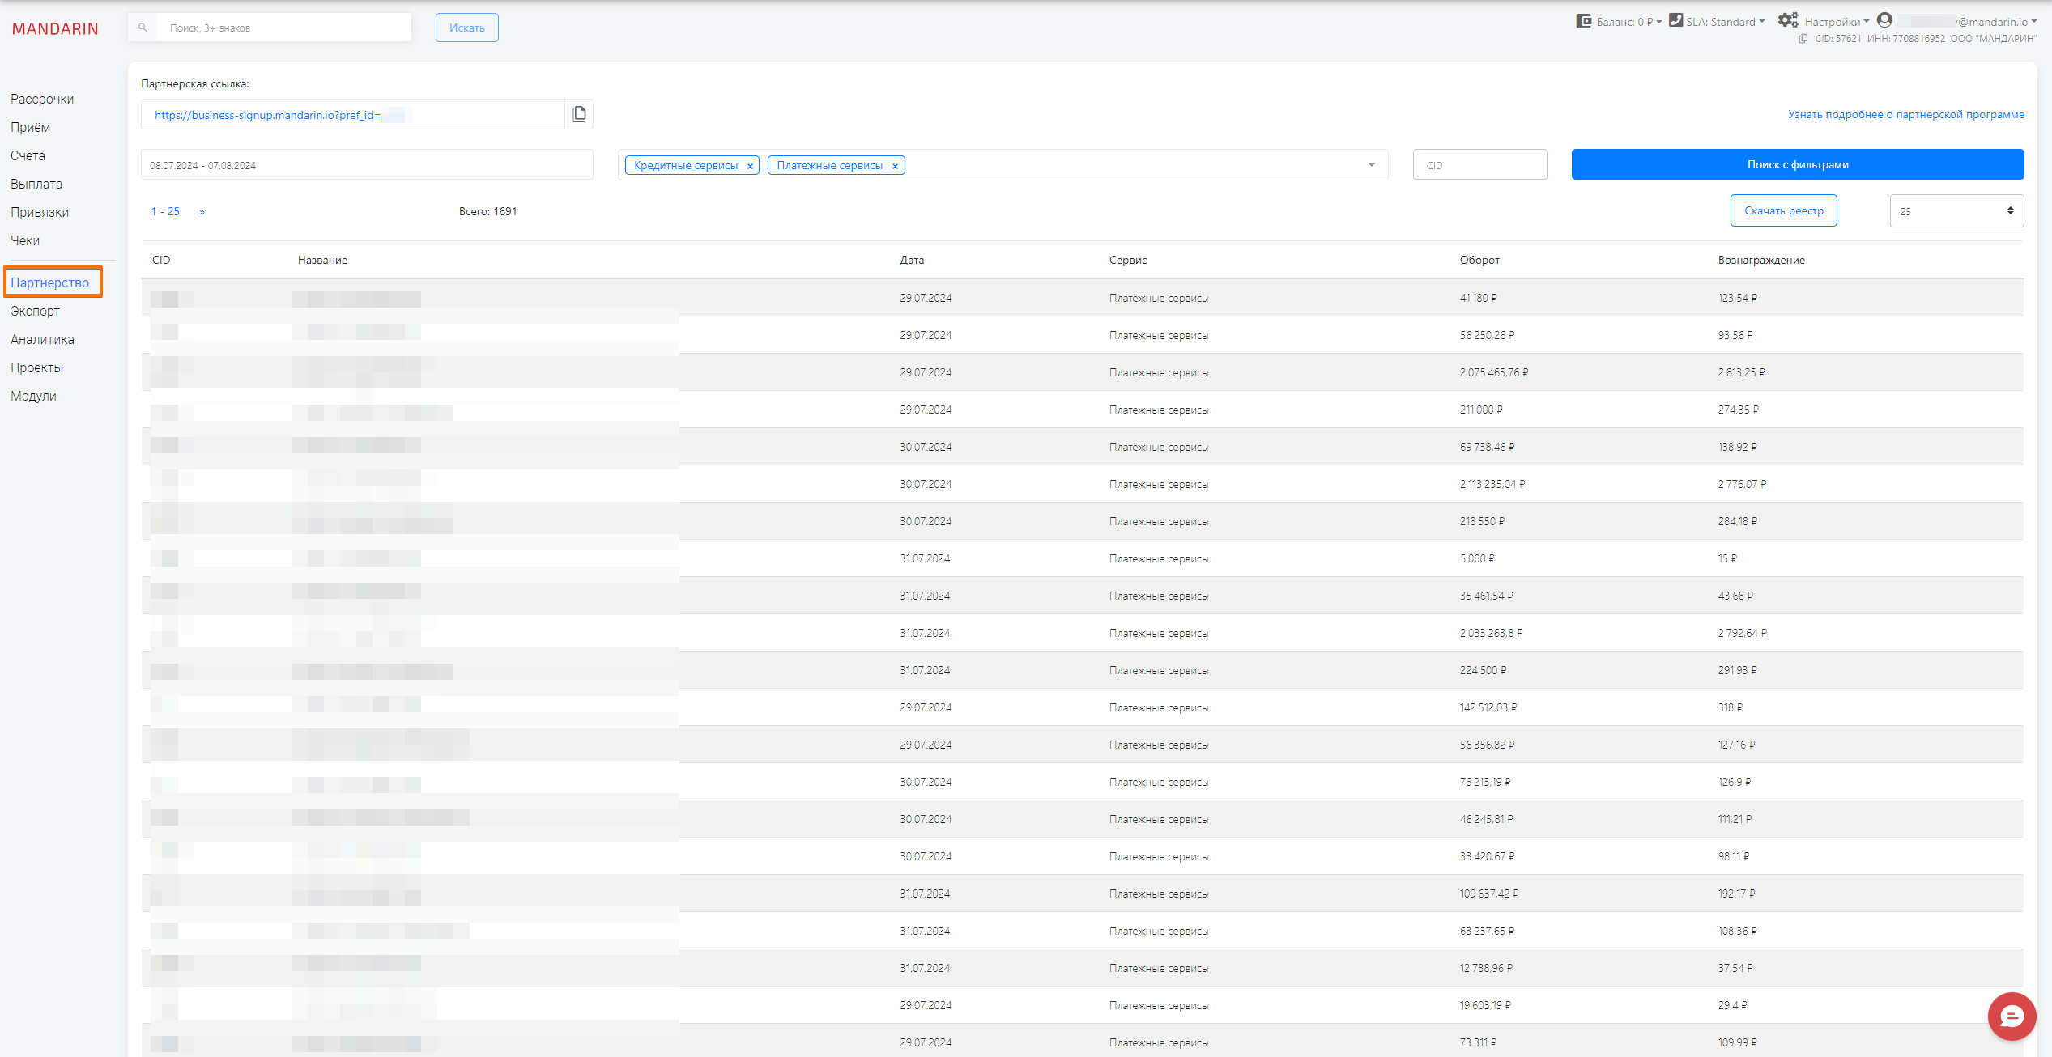The image size is (2052, 1057).
Task: Go to the next page arrow
Action: (x=202, y=212)
